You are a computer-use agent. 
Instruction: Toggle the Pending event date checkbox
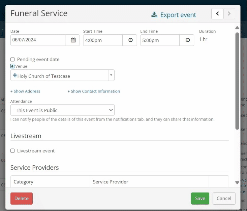(12, 59)
